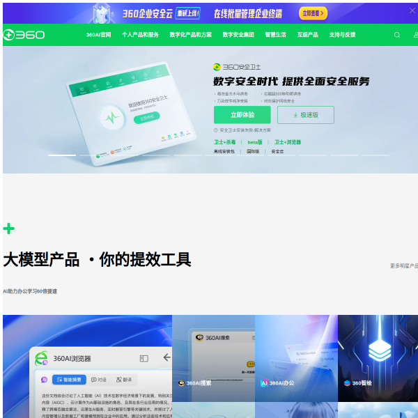Viewport: 418px width, 418px height.
Task: Click the beta版 link
Action: pyautogui.click(x=255, y=142)
